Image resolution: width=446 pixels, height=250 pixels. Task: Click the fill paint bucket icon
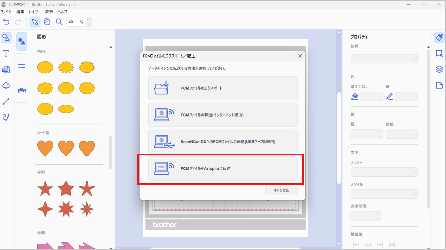tap(355, 97)
